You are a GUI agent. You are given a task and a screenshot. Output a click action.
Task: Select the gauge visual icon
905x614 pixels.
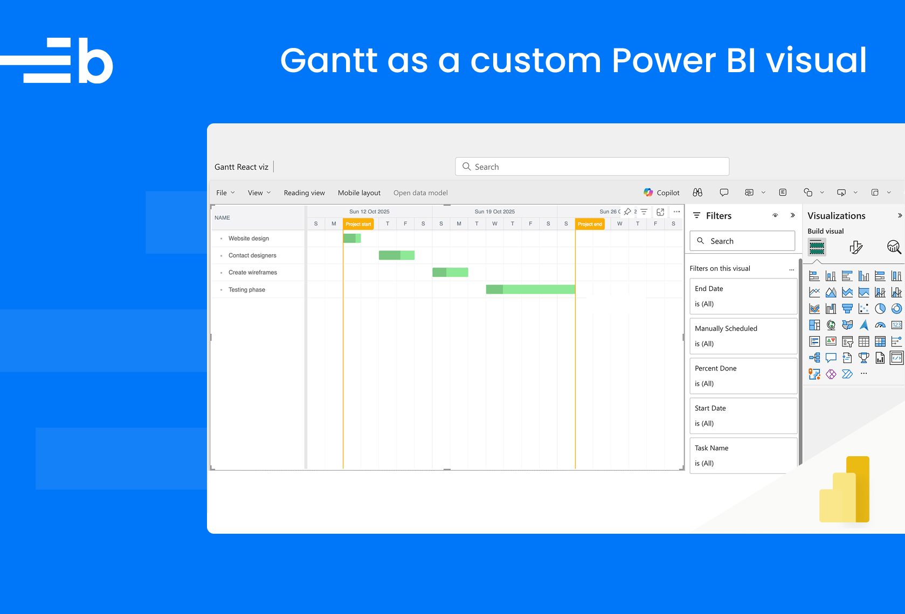pos(880,325)
